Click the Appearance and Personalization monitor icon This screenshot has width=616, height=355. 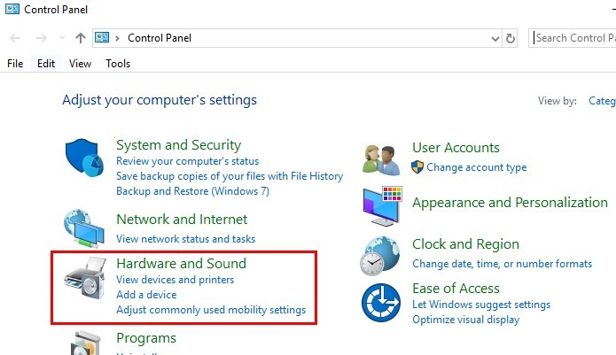381,205
